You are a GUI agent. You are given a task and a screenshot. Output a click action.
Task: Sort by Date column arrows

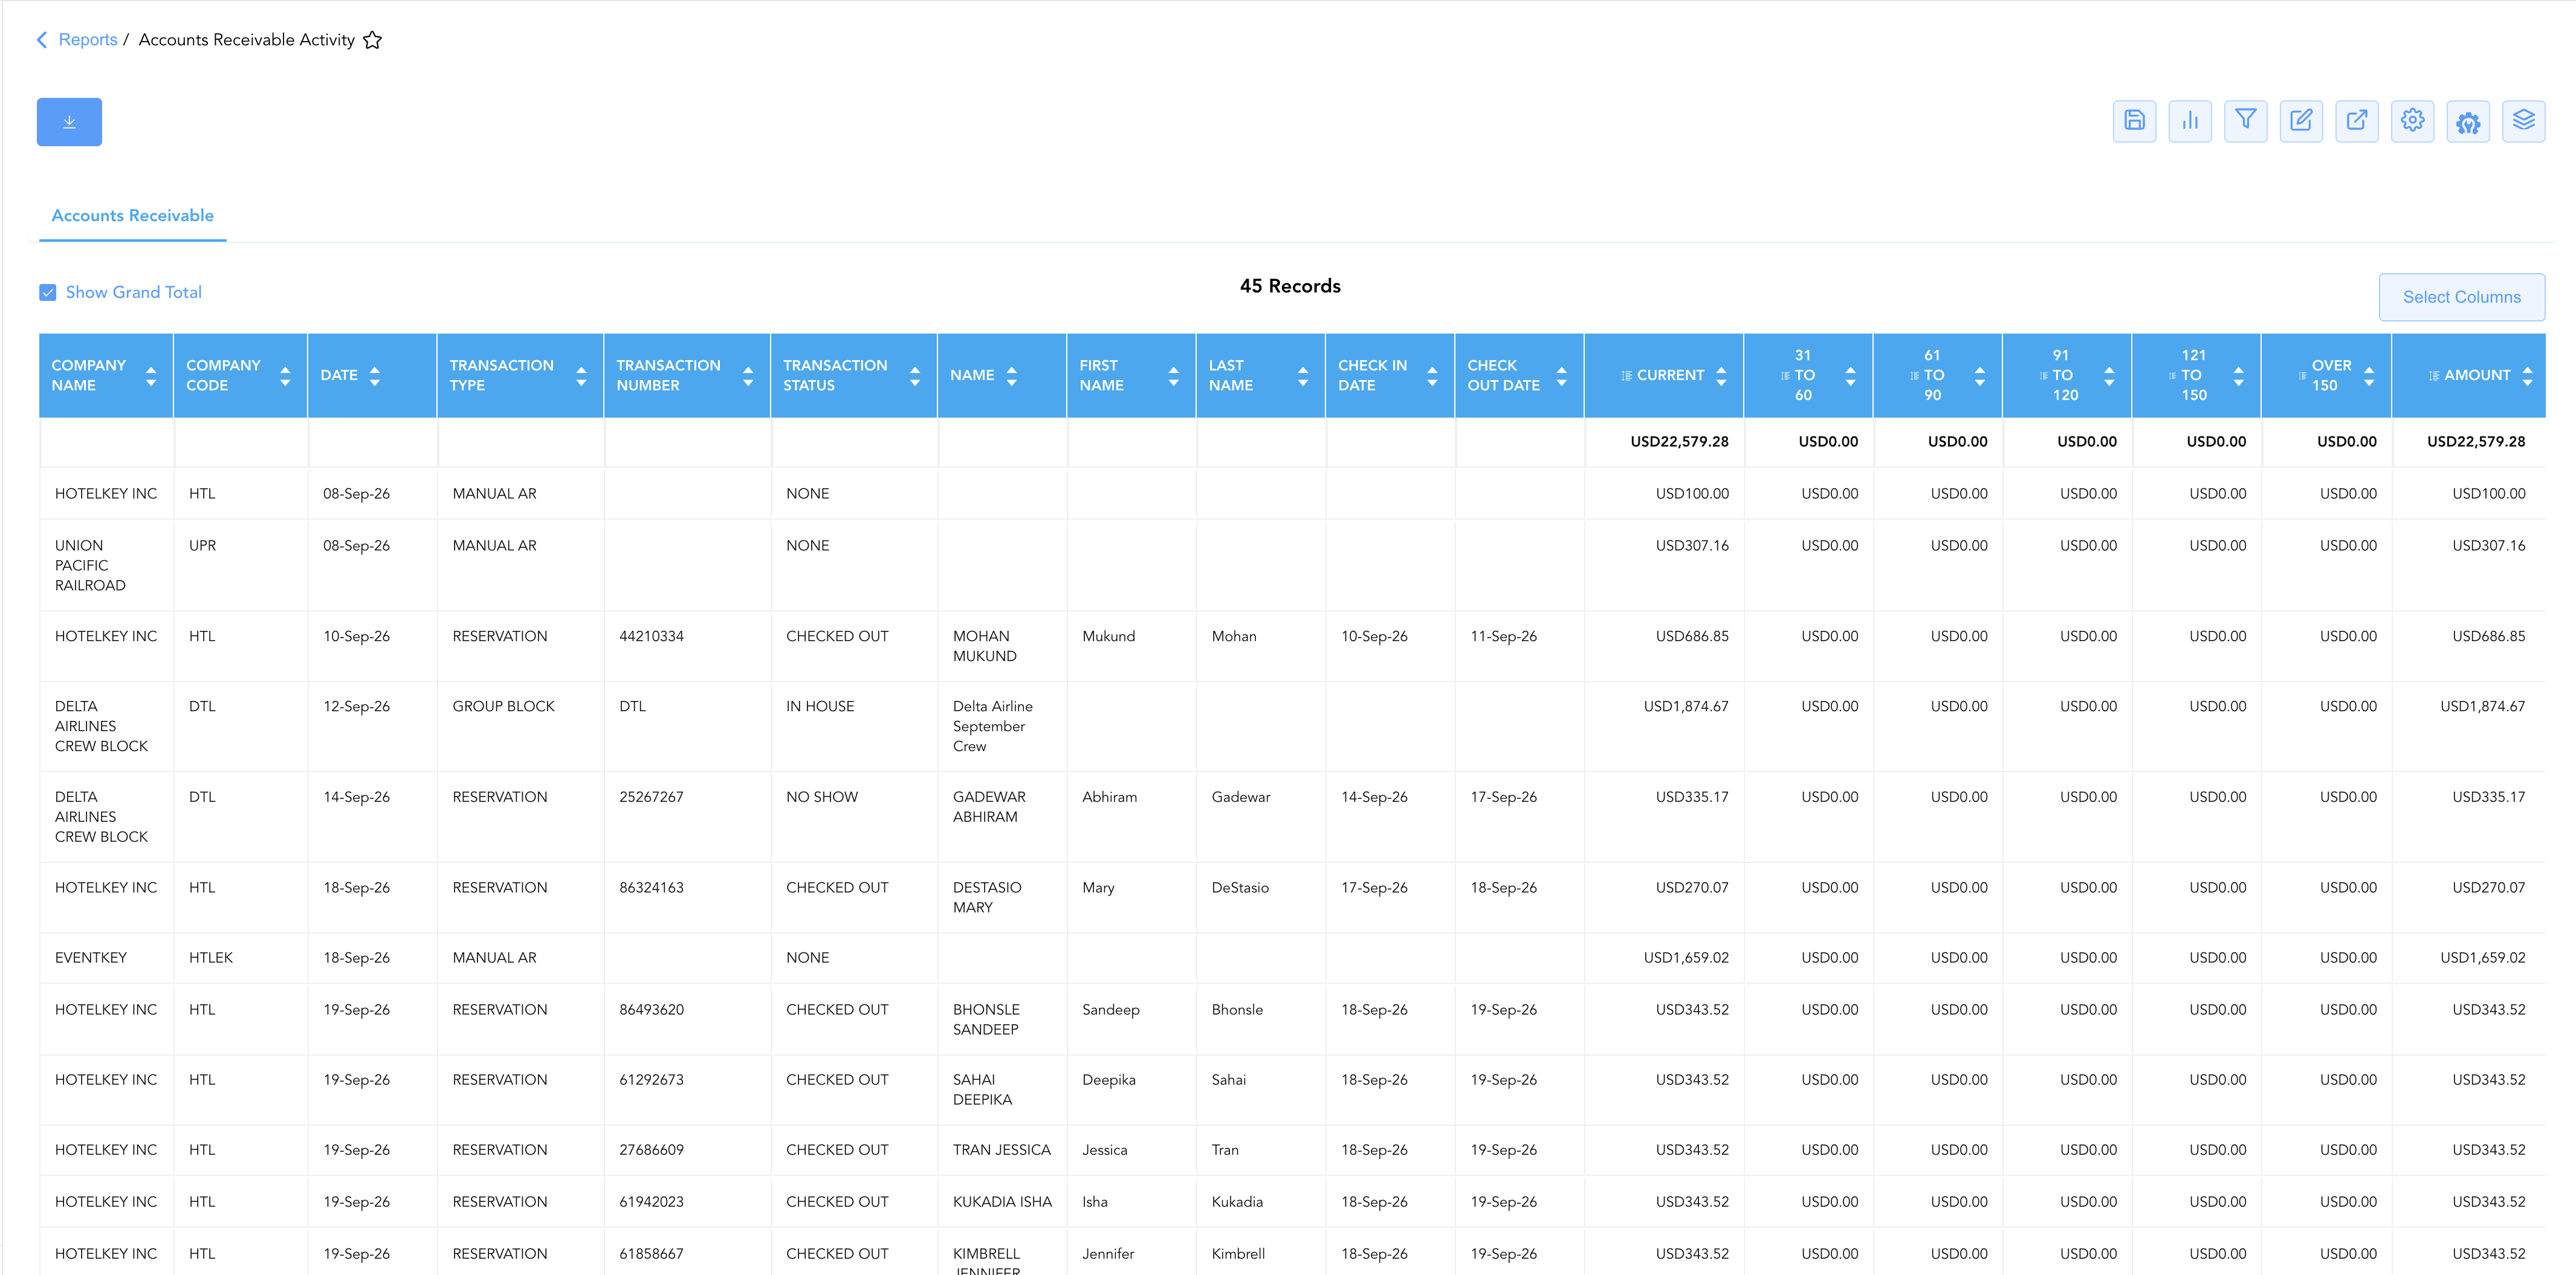(x=375, y=376)
